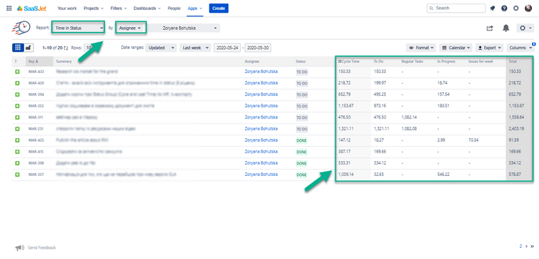Open the Format visibility dropdown
Viewport: 539px width, 259px height.
421,48
